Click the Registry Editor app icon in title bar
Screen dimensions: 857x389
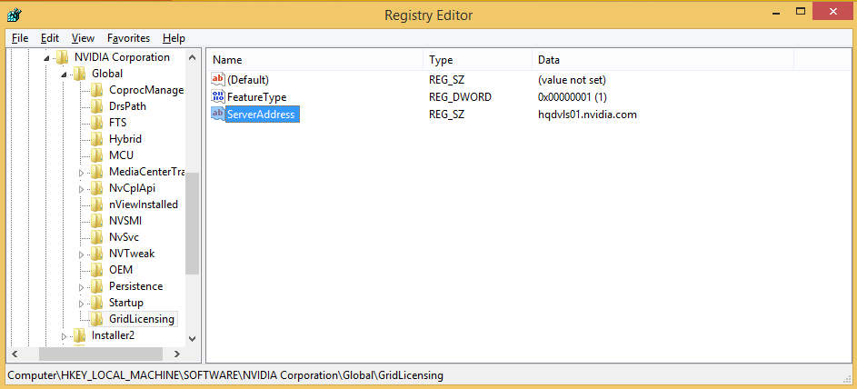click(15, 15)
